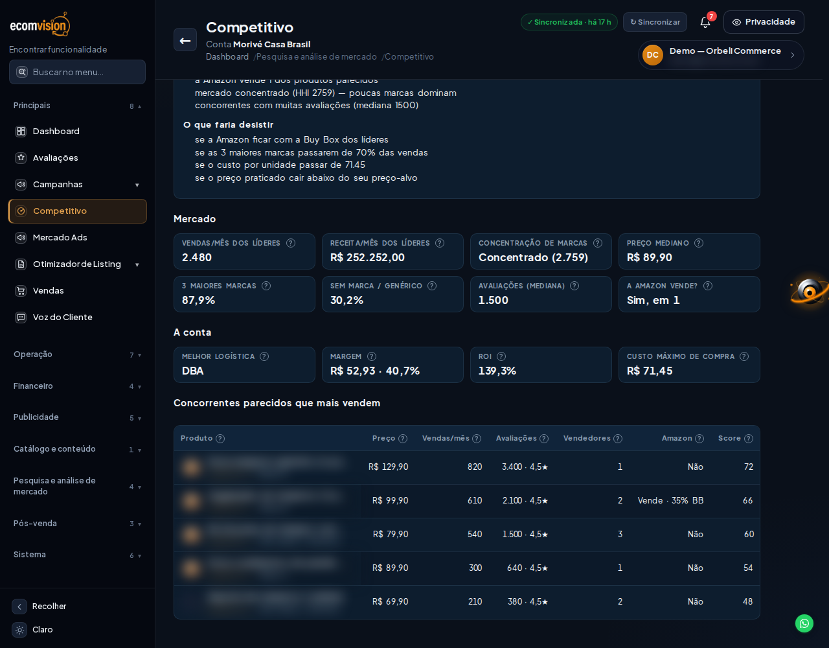
Task: Focus the Buscar no menu search field
Action: click(x=78, y=72)
